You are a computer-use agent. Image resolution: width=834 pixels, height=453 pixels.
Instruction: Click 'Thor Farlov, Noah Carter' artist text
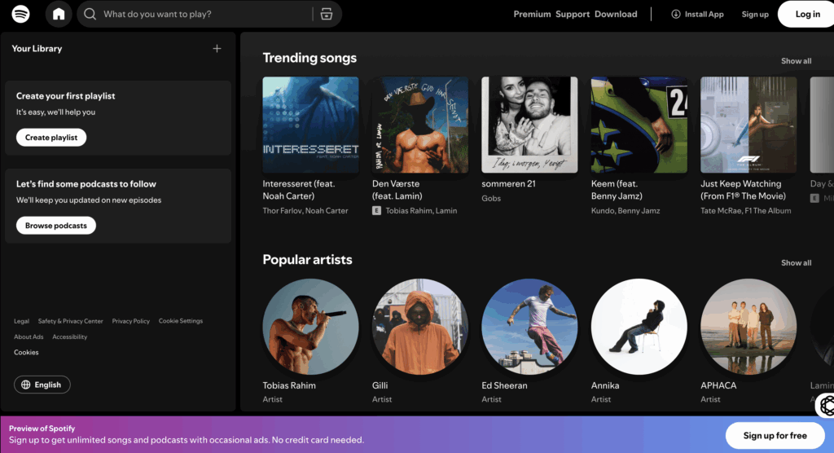click(x=305, y=211)
